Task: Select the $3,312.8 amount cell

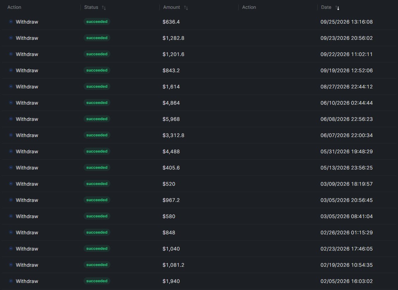Action: click(173, 136)
